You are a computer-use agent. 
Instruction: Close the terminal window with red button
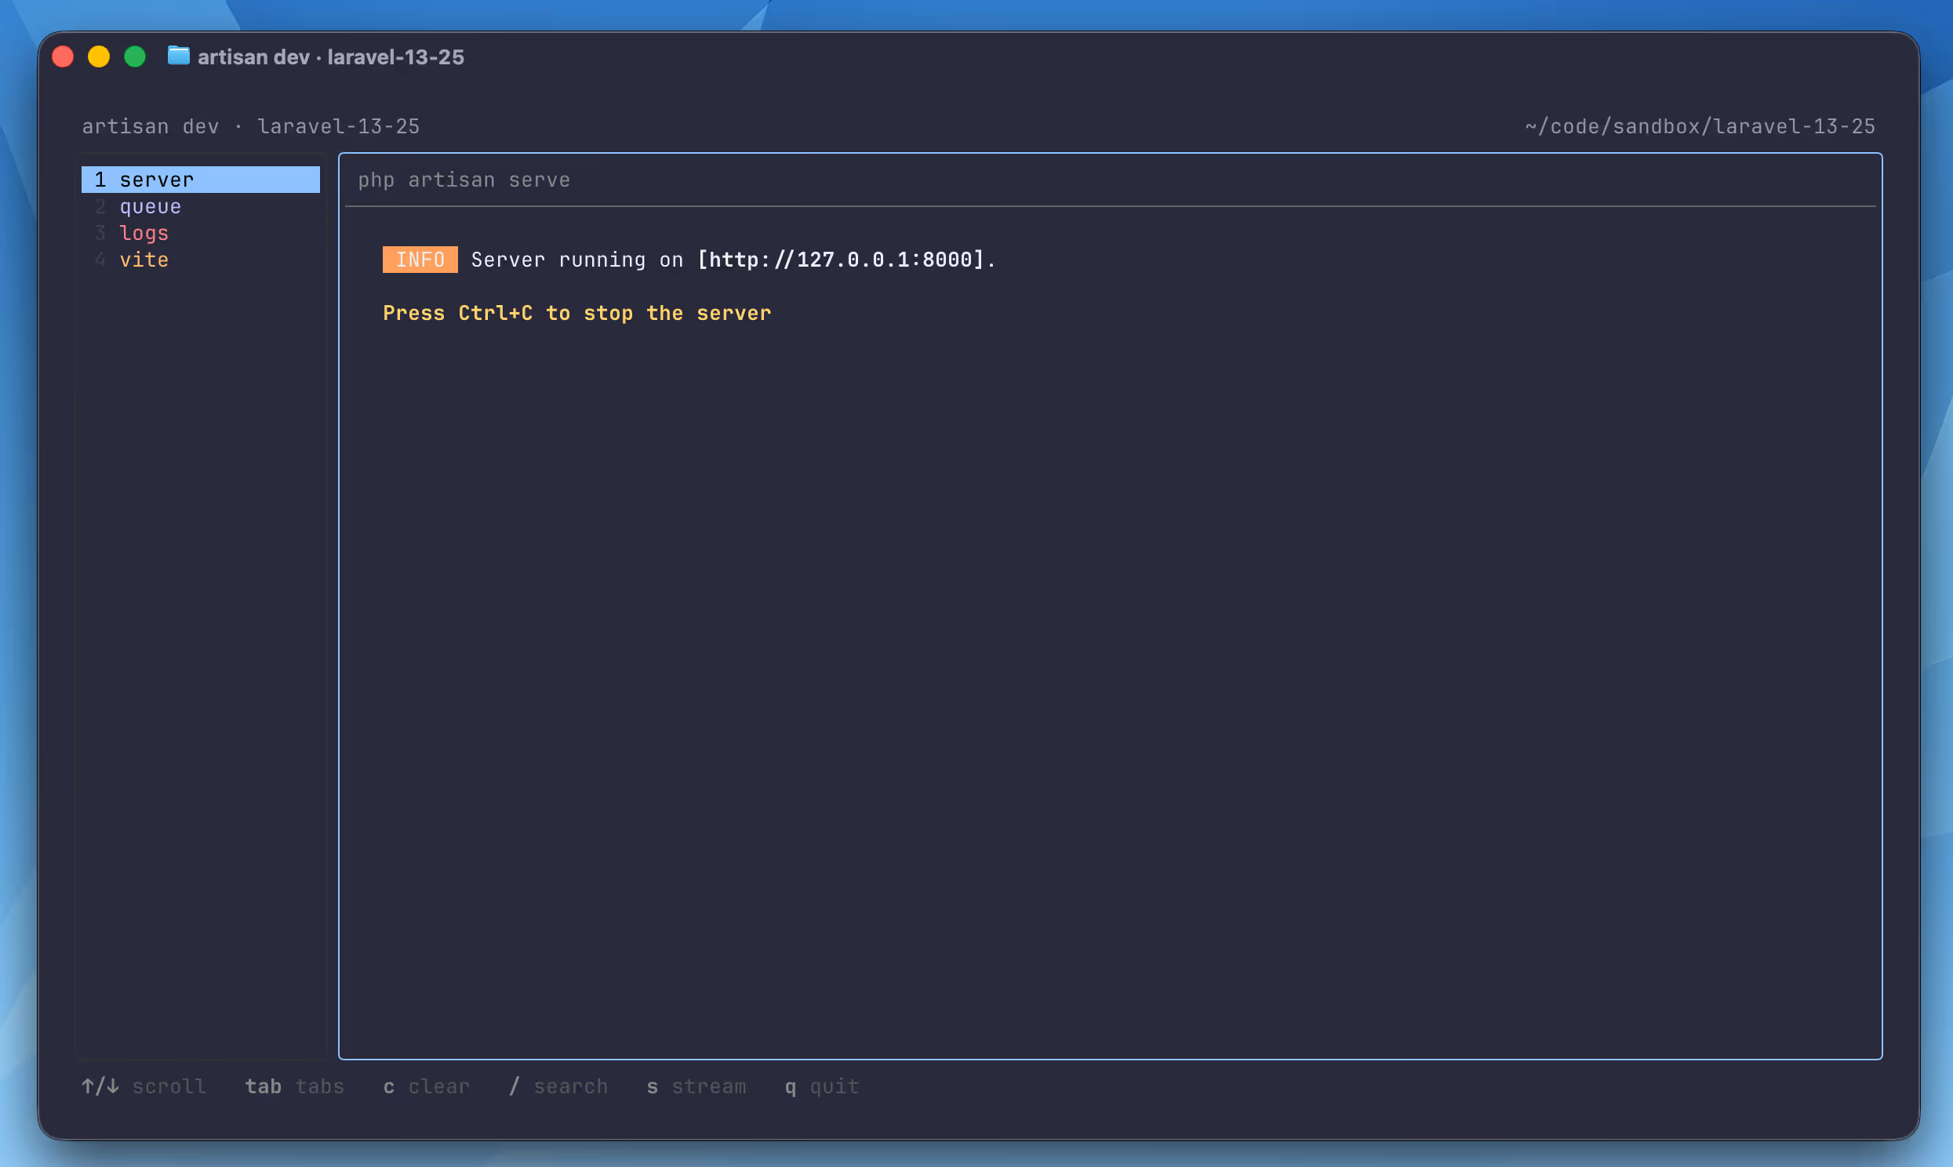(x=63, y=56)
